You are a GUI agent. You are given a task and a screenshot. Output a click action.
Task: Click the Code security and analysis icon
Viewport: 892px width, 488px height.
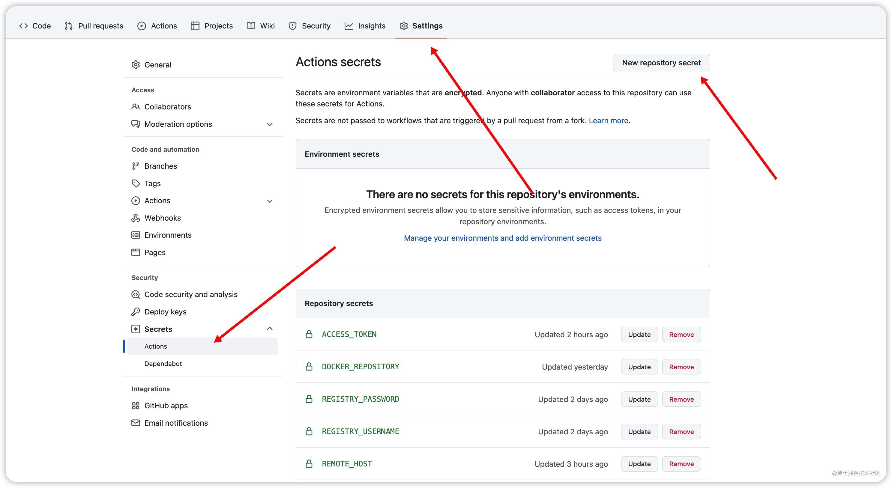[136, 295]
